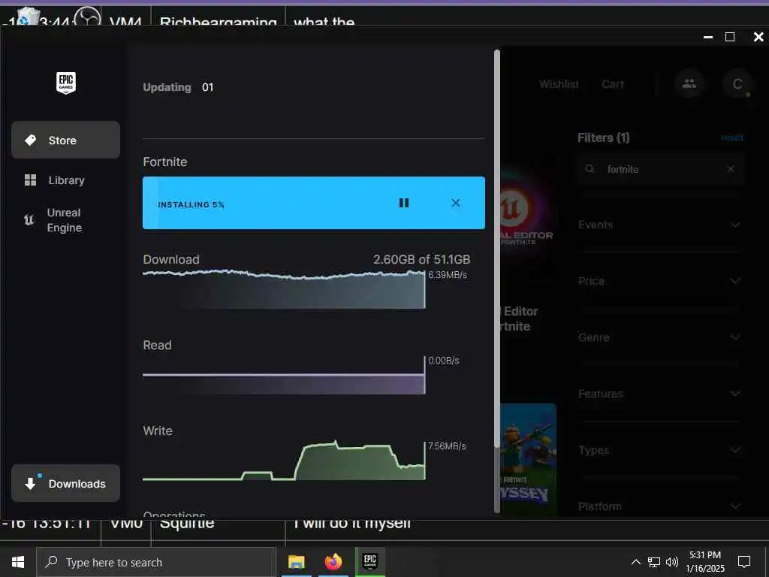Viewport: 769px width, 577px height.
Task: Click Epic Games Launcher taskbar icon
Action: (370, 562)
